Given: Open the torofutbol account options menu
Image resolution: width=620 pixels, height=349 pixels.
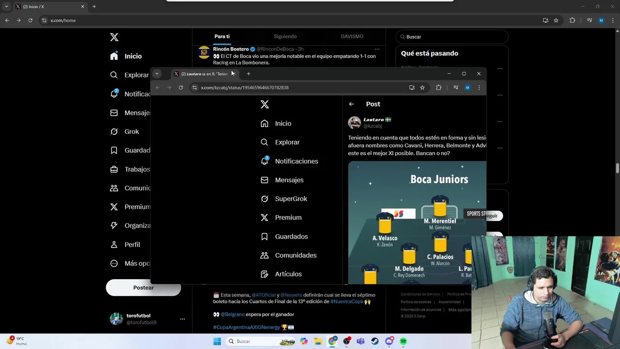Looking at the screenshot, I should 182,319.
